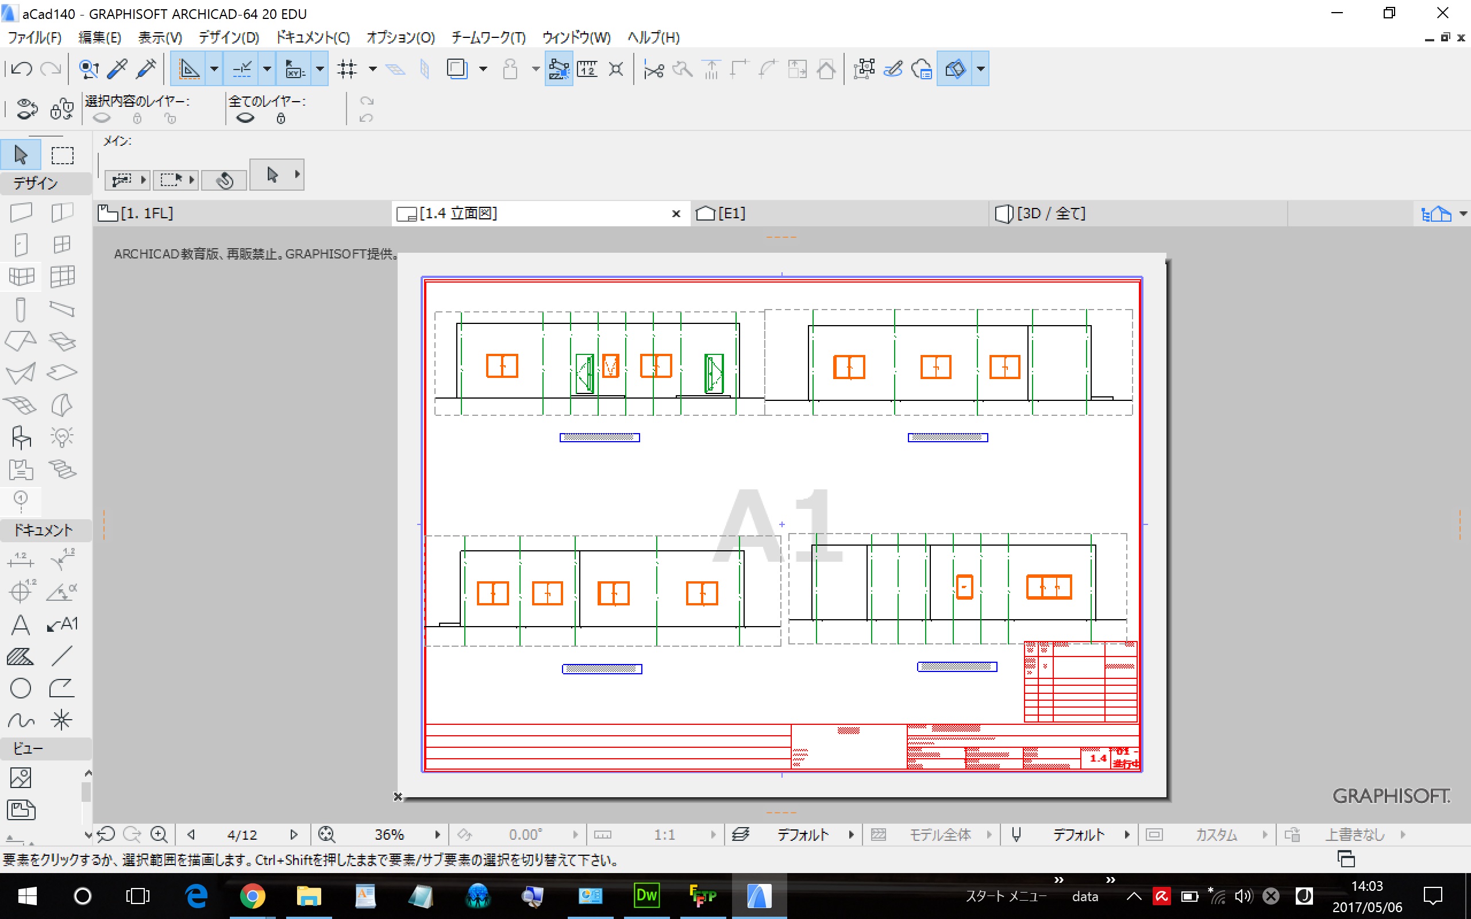
Task: Open the coordinate tracker dropdown arrow
Action: [319, 69]
